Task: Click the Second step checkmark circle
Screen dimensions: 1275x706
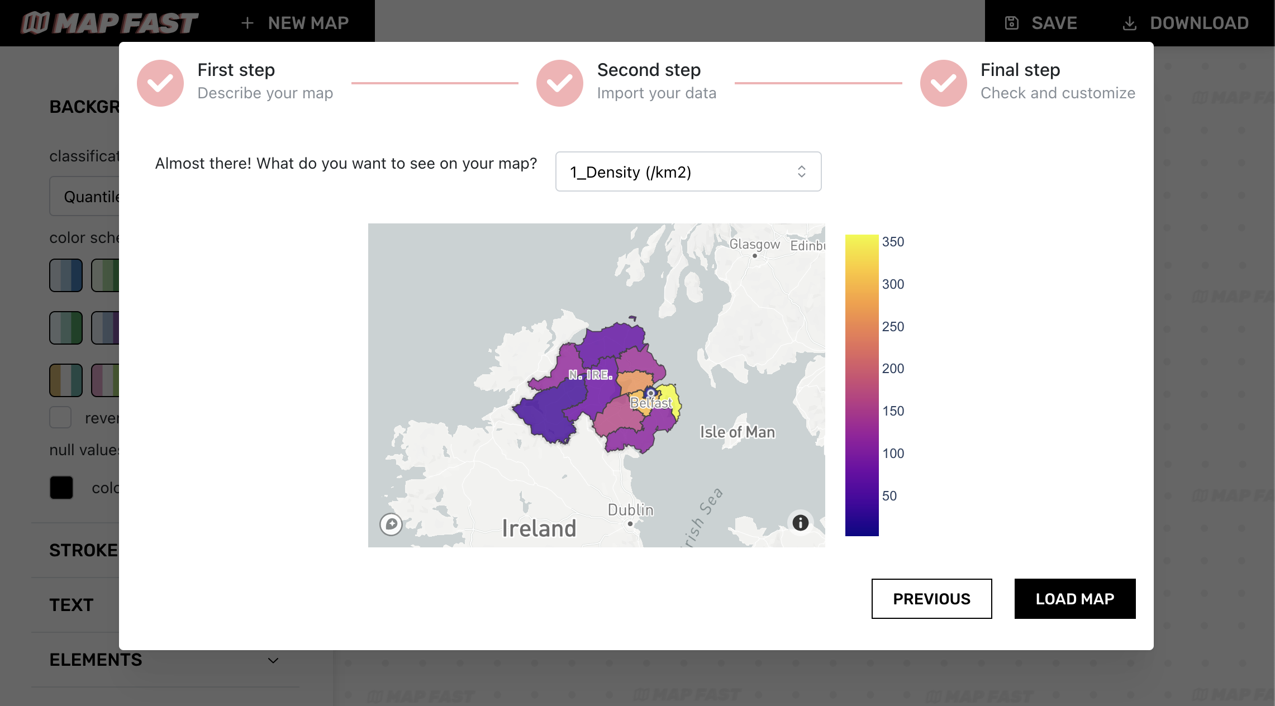Action: pos(560,83)
